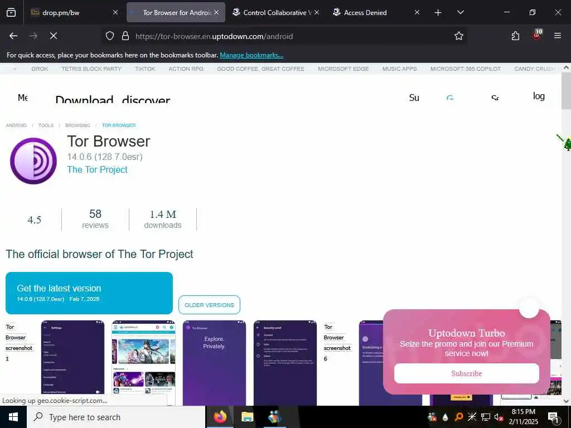Click the network tray icon
This screenshot has width=571, height=428.
click(486, 417)
